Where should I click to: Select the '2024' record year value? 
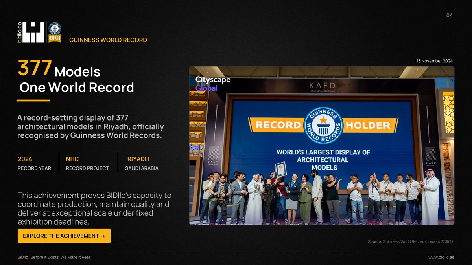(x=25, y=159)
